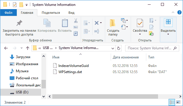Click the Copy to icon
Viewport: 183px width, 106px height.
point(86,31)
